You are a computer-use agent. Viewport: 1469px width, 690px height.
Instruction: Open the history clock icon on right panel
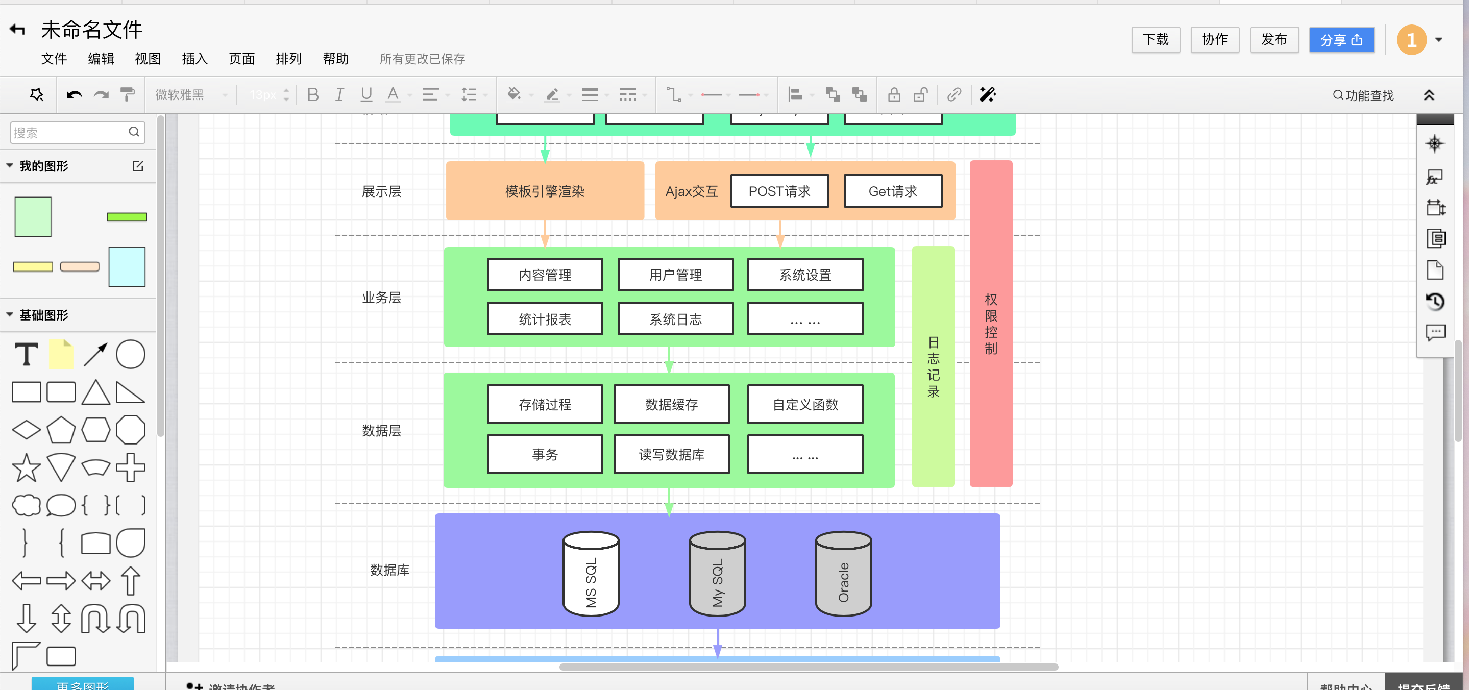coord(1435,301)
